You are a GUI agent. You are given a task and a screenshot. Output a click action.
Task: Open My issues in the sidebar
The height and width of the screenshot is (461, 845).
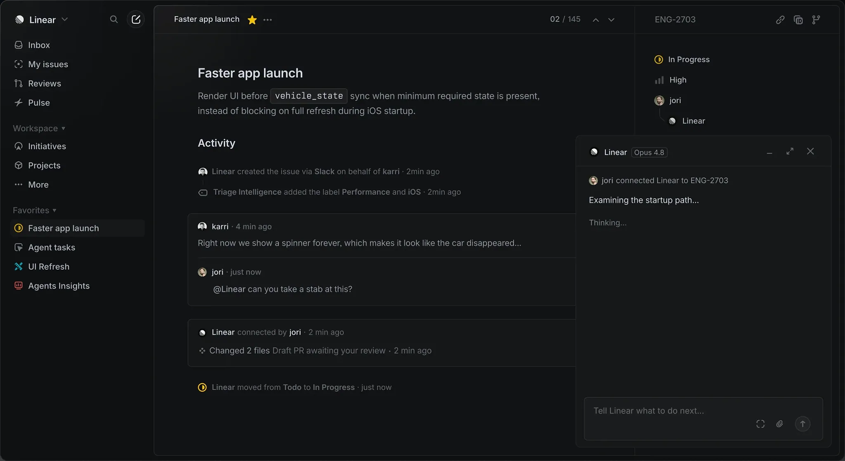pos(78,64)
